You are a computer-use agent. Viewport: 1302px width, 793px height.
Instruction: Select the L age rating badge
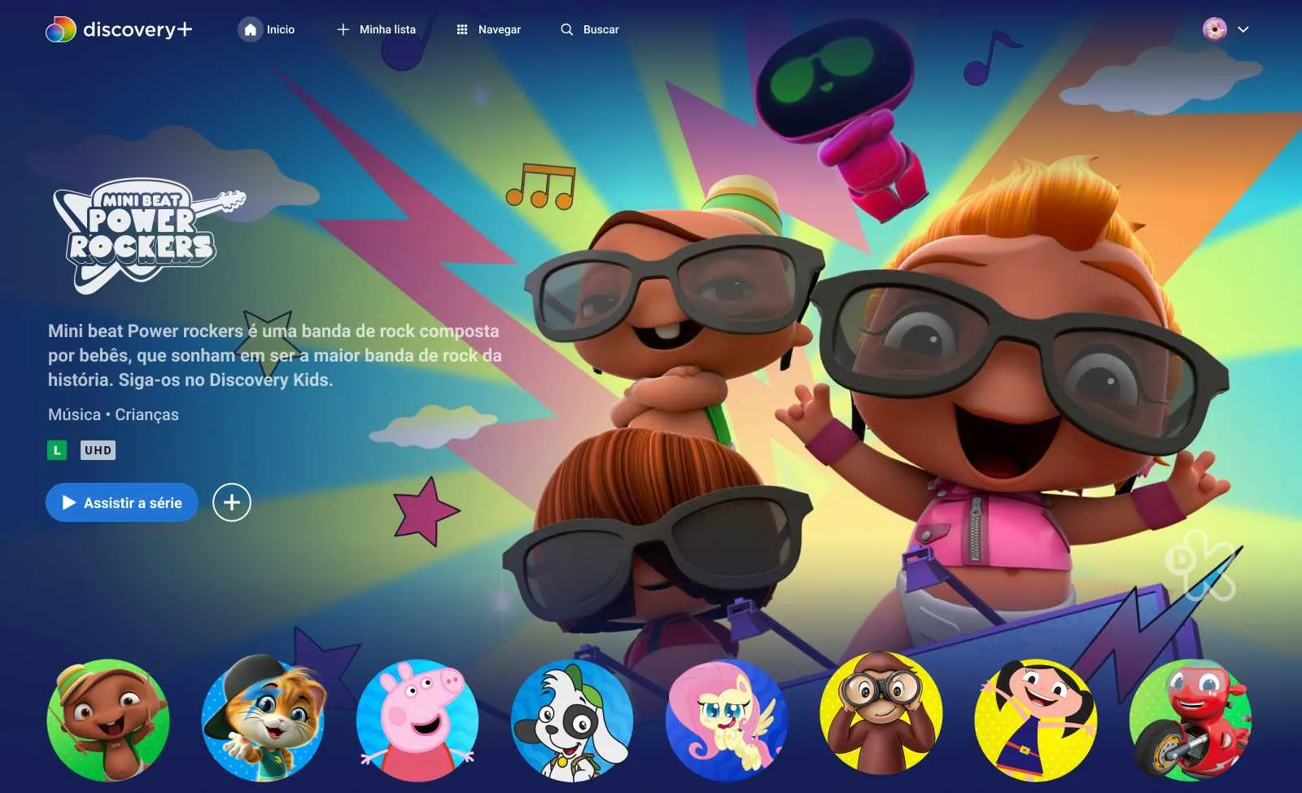(57, 450)
